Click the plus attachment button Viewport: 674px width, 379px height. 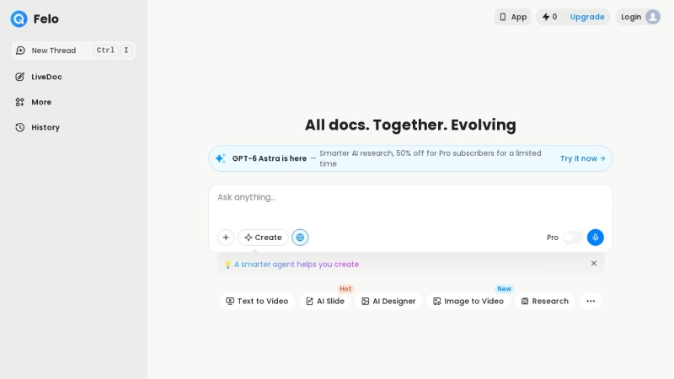click(226, 238)
